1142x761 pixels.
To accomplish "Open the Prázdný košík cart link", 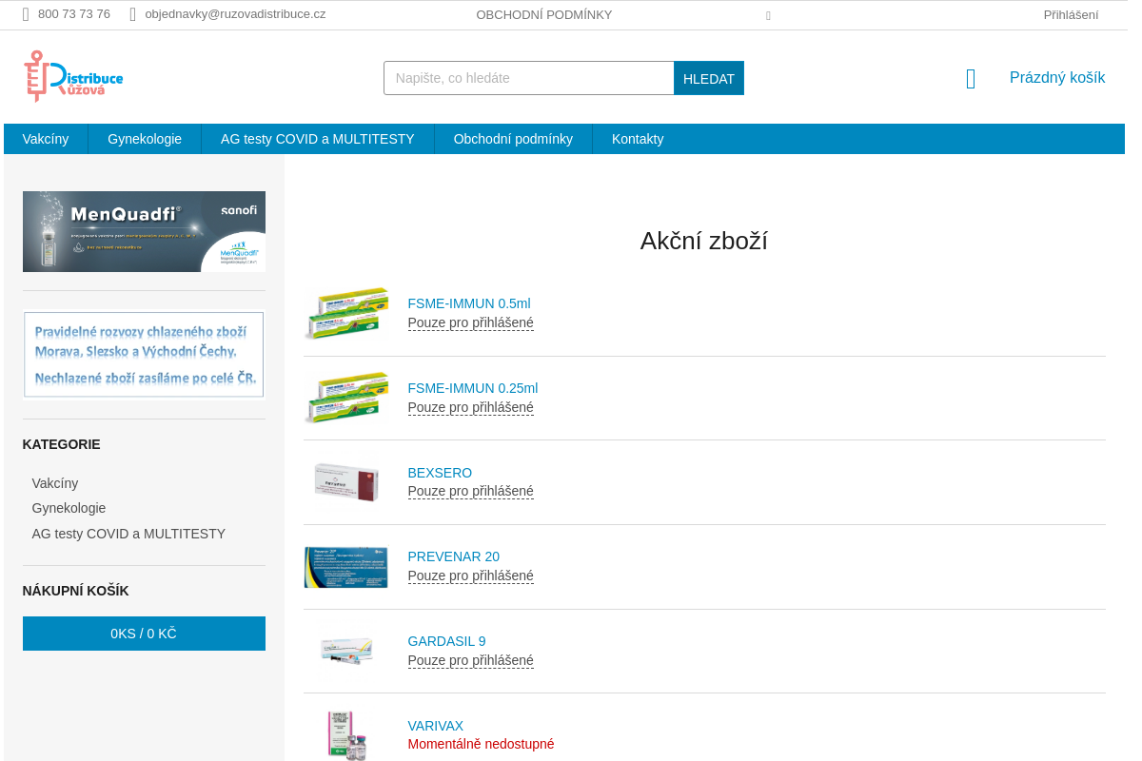I will (x=1057, y=78).
